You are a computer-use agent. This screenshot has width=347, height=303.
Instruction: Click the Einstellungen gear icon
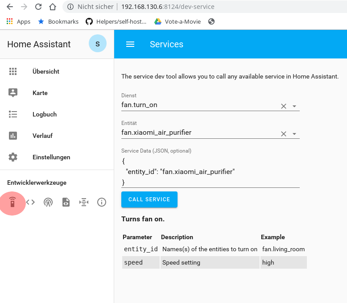click(x=13, y=157)
